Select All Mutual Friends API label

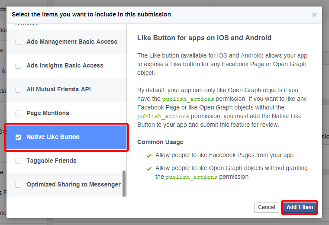58,90
